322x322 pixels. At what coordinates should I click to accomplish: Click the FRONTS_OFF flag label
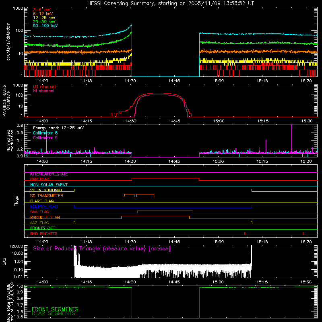click(x=43, y=228)
